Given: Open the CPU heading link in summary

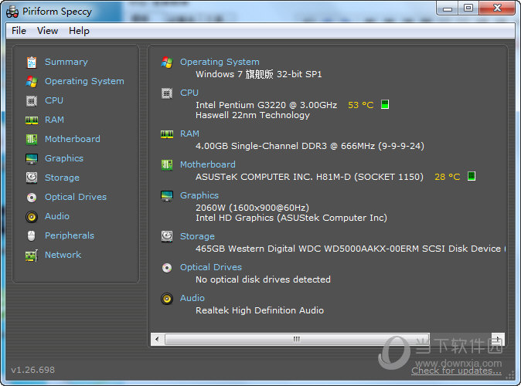Looking at the screenshot, I should coord(189,93).
